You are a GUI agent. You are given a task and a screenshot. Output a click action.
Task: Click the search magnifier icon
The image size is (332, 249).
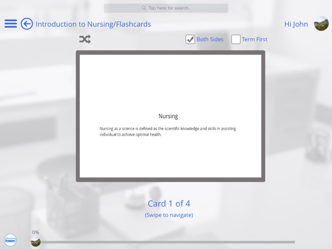point(144,8)
